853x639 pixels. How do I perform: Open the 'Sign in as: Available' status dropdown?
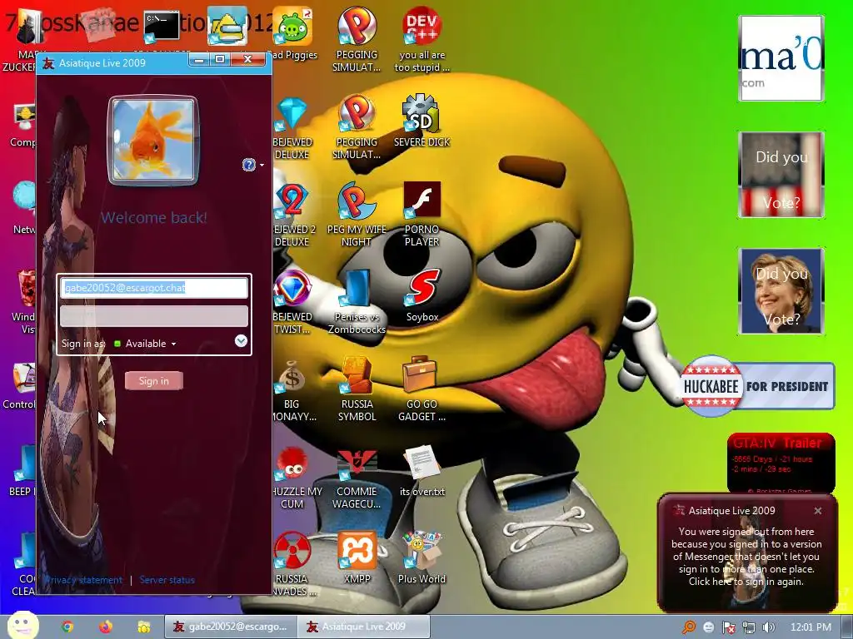146,344
